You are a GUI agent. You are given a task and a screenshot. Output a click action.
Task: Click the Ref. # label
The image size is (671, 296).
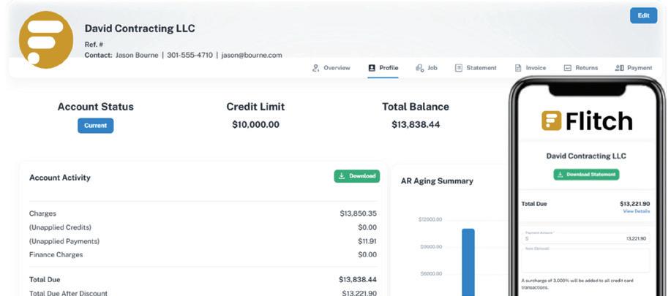94,45
